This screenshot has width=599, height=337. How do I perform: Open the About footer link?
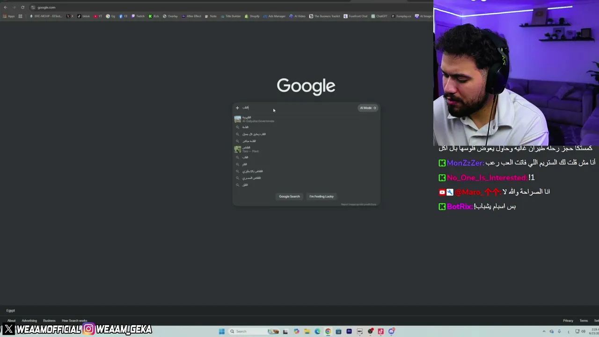[11, 321]
